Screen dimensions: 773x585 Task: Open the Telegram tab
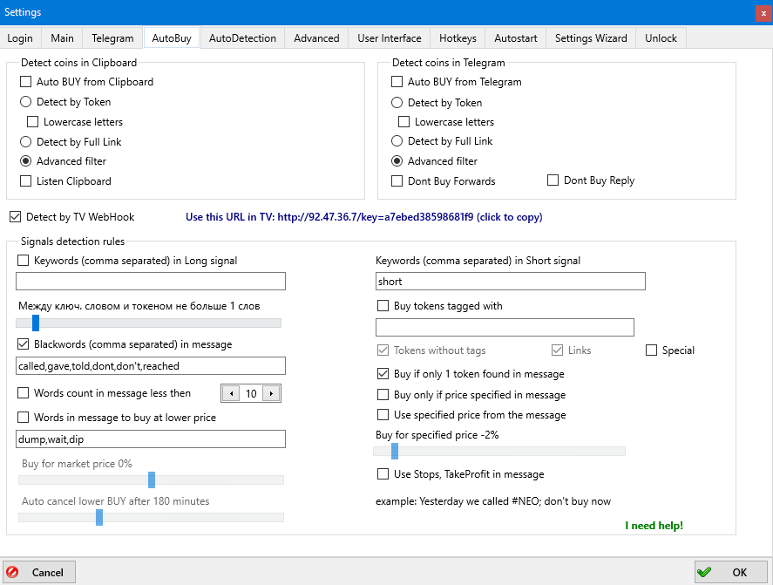112,38
